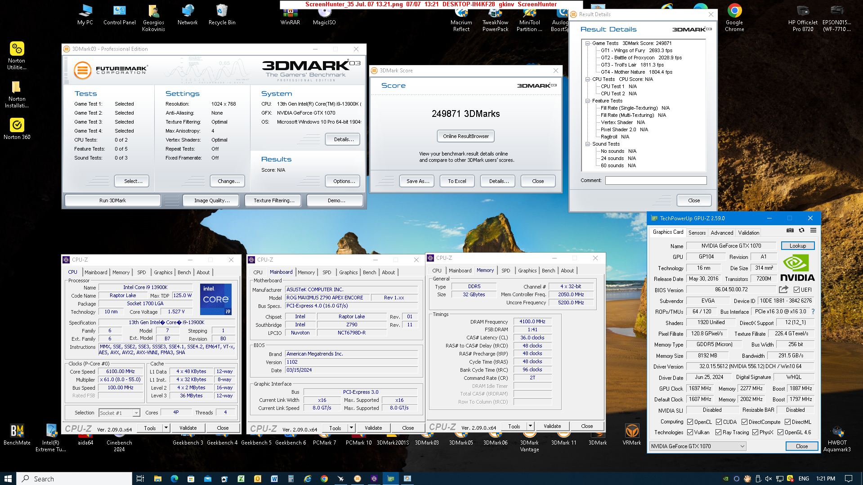Click the Online ResultBrowser button
Image resolution: width=863 pixels, height=485 pixels.
[465, 136]
